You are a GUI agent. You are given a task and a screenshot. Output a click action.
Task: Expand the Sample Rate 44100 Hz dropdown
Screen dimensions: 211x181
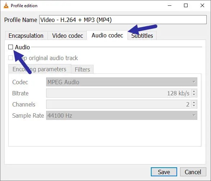click(122, 116)
